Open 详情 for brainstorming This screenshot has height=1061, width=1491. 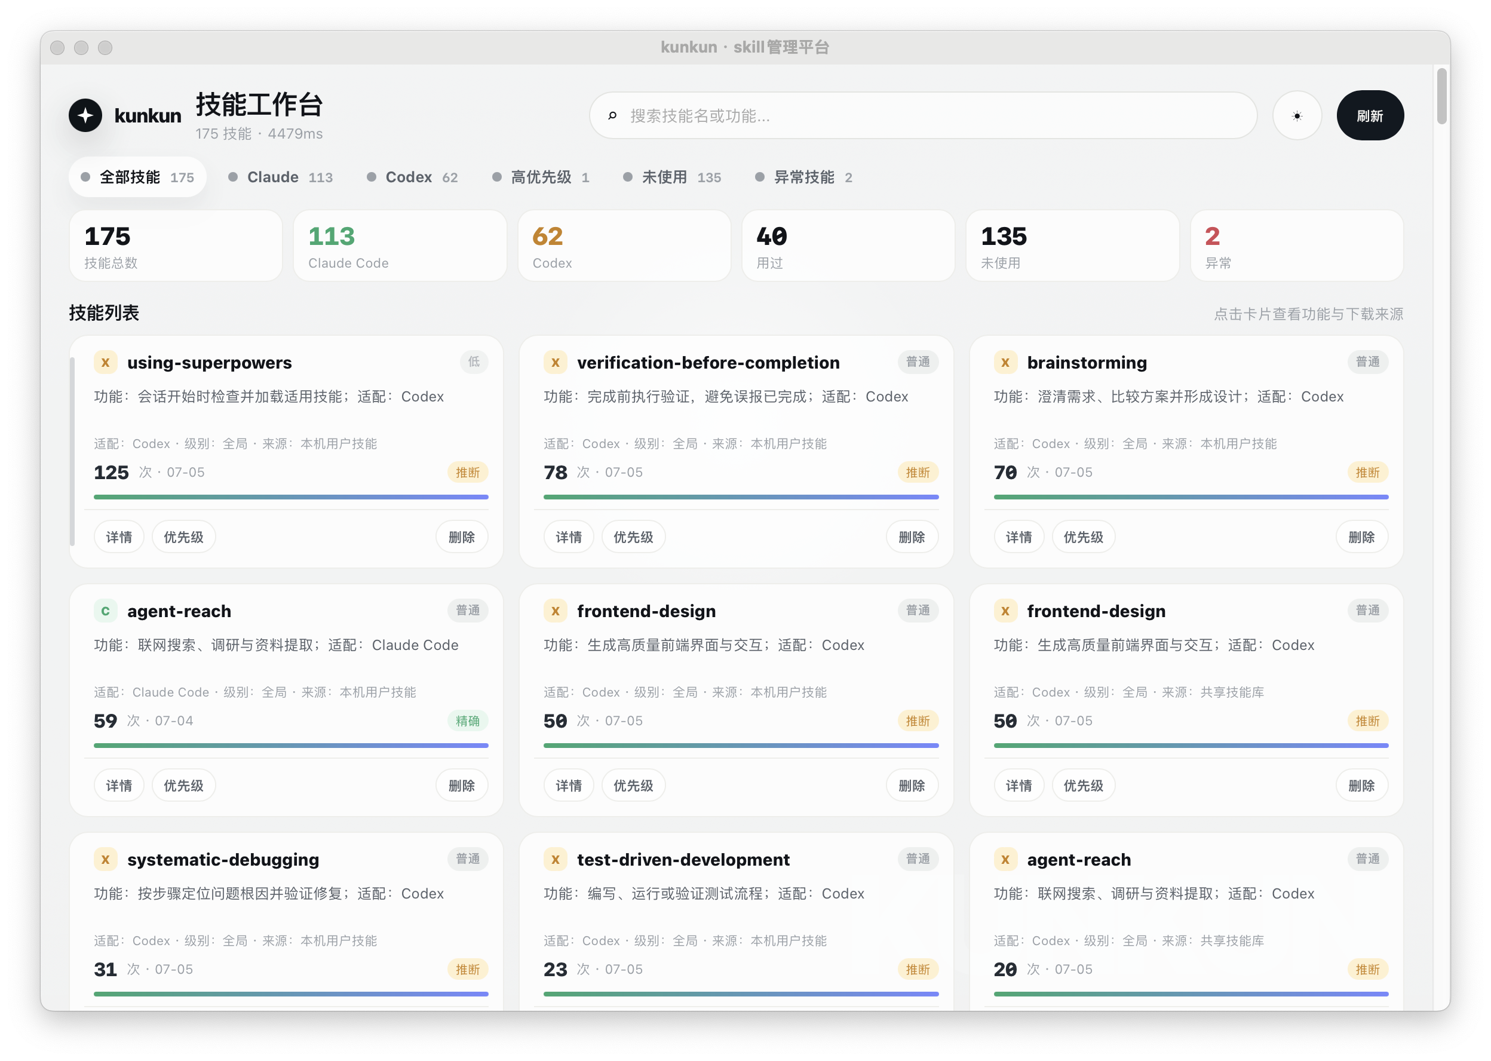coord(1019,537)
